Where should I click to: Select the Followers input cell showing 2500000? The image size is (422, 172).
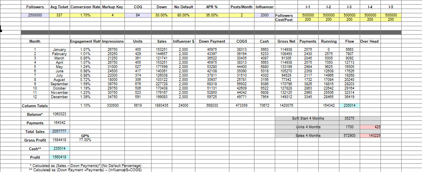tap(35, 15)
